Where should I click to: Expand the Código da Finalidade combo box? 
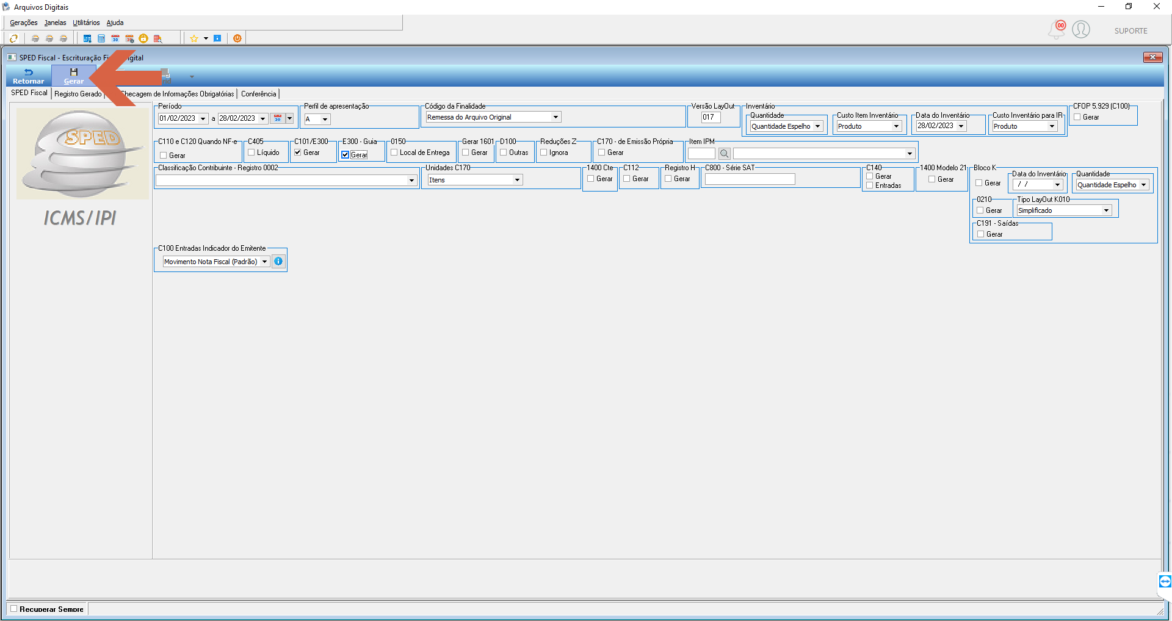click(555, 117)
